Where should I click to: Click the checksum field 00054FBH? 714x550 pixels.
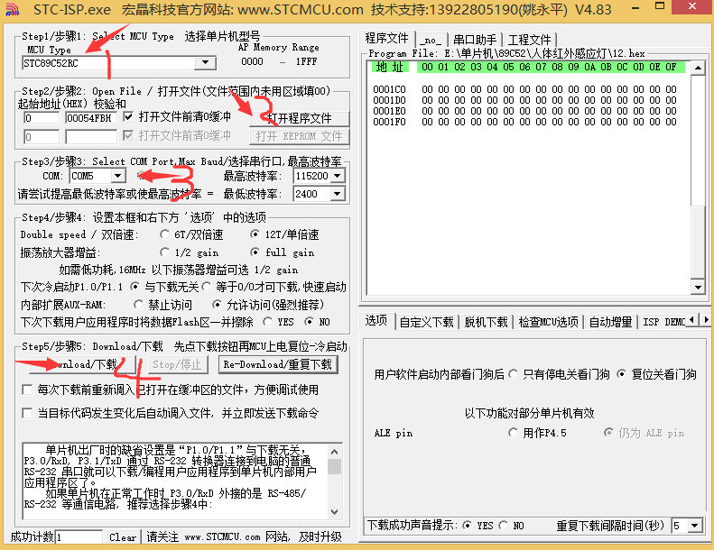(x=91, y=118)
